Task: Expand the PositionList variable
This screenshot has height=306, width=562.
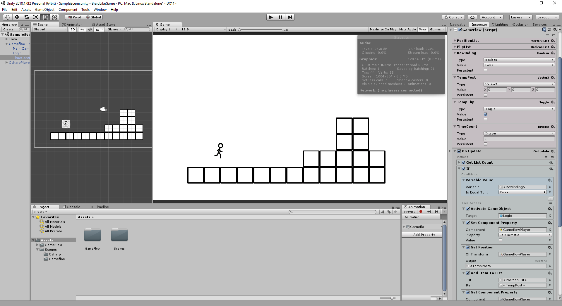Action: pyautogui.click(x=455, y=41)
